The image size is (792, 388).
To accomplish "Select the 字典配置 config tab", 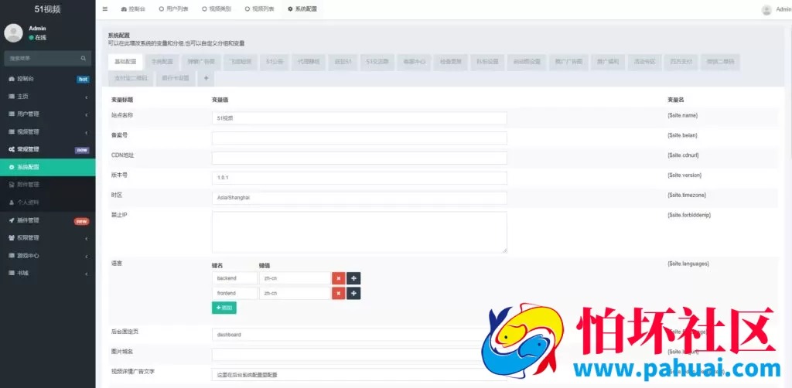I will click(x=162, y=62).
